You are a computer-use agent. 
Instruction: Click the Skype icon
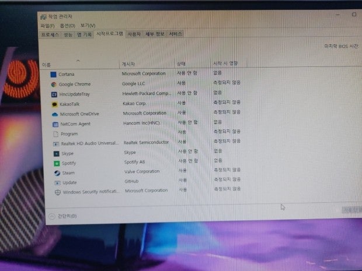point(56,154)
